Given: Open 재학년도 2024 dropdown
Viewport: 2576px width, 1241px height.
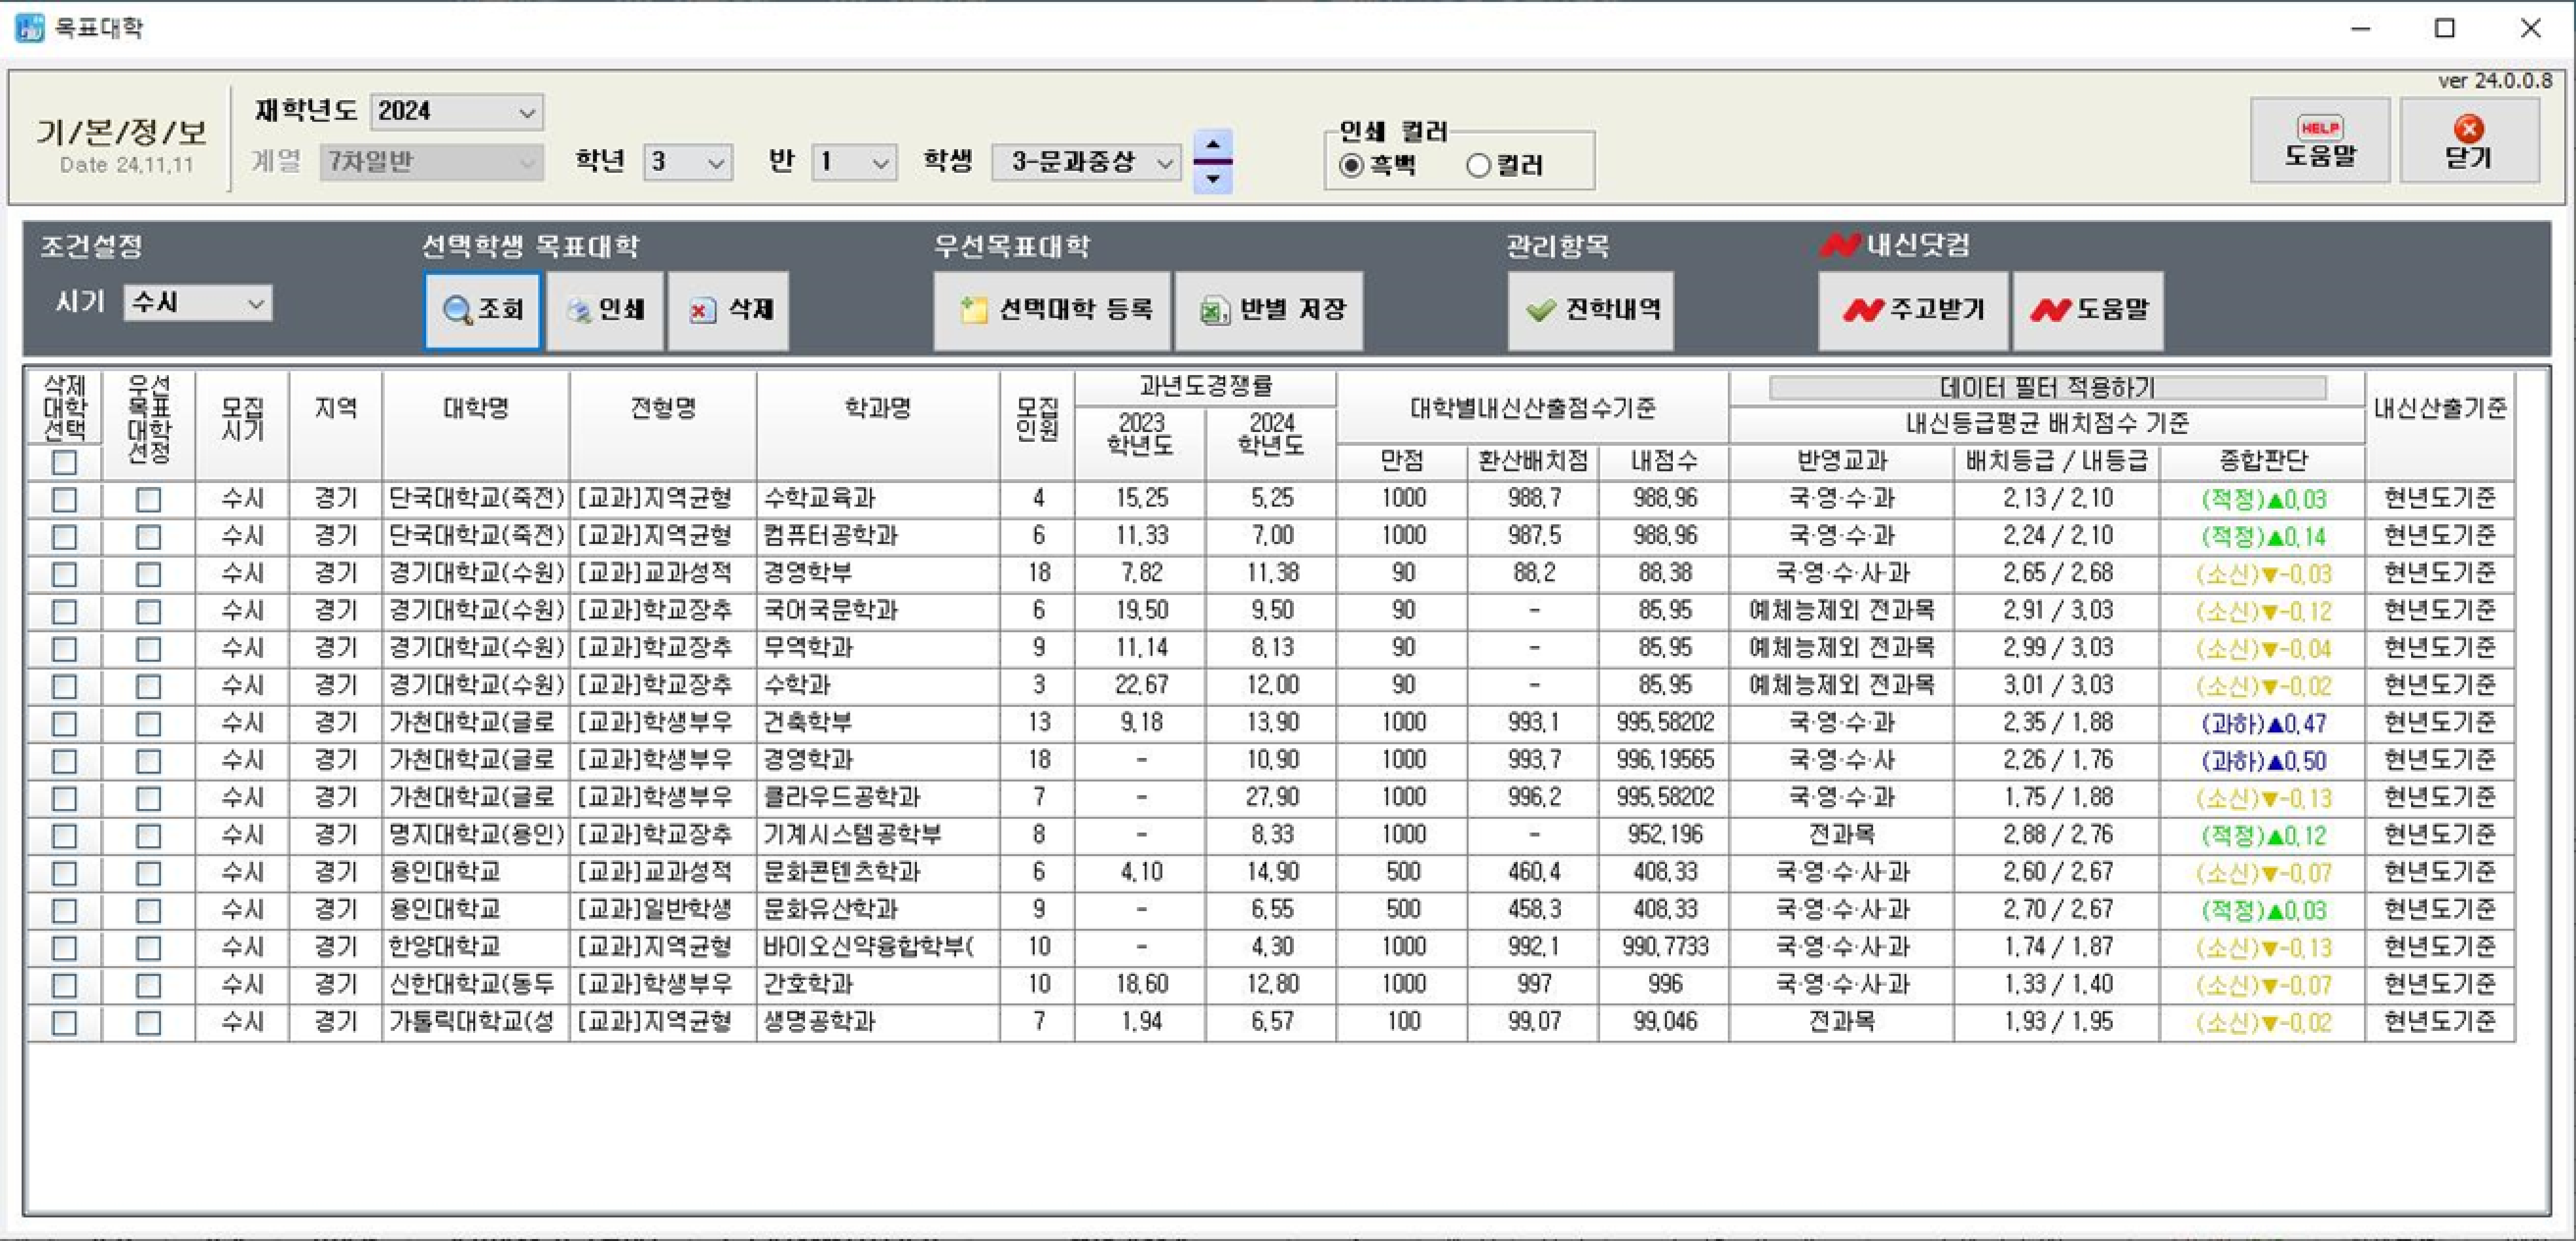Looking at the screenshot, I should coord(456,112).
